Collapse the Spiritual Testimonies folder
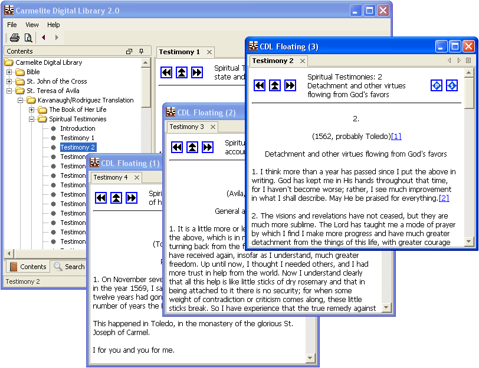479x368 pixels. pos(32,119)
